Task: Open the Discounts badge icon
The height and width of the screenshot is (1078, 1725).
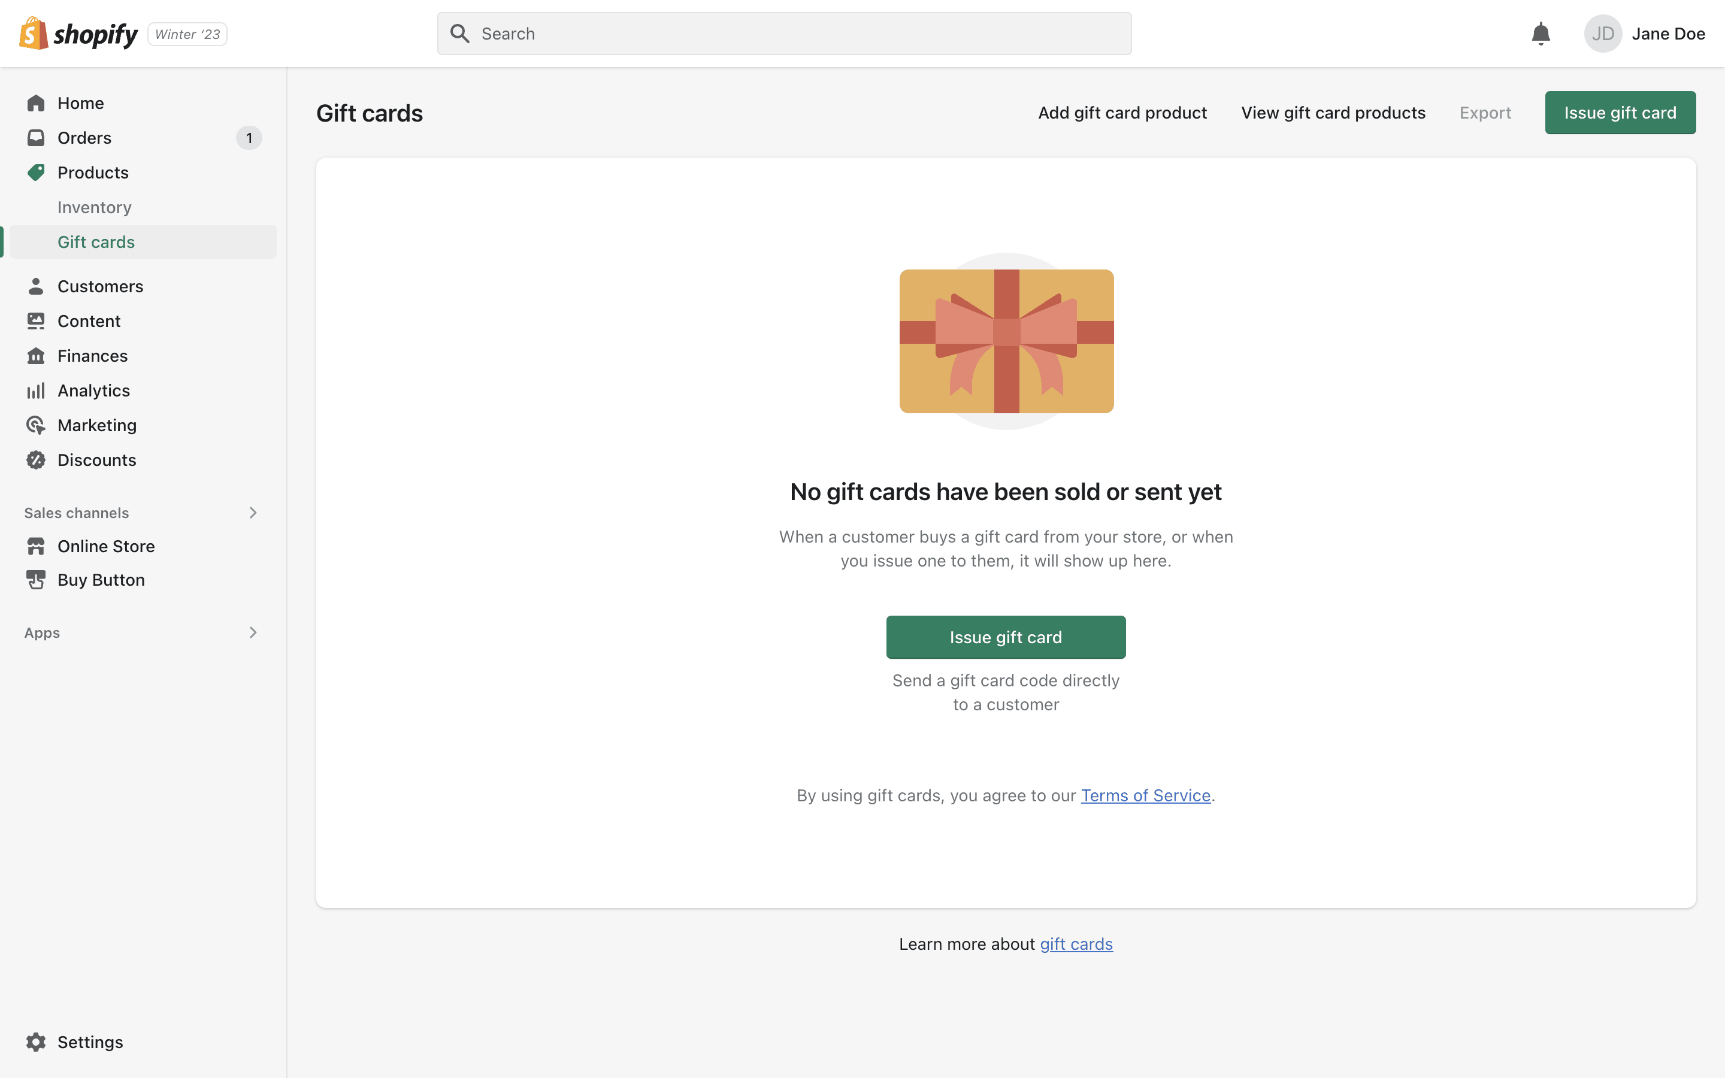Action: point(36,460)
